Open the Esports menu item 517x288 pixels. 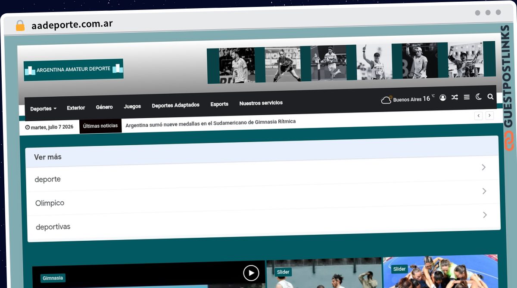[x=219, y=104]
